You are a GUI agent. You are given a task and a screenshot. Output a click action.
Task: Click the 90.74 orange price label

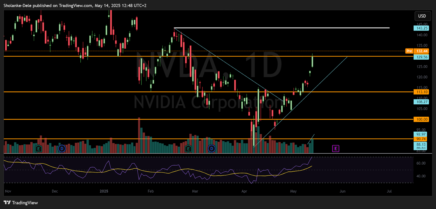coord(420,139)
